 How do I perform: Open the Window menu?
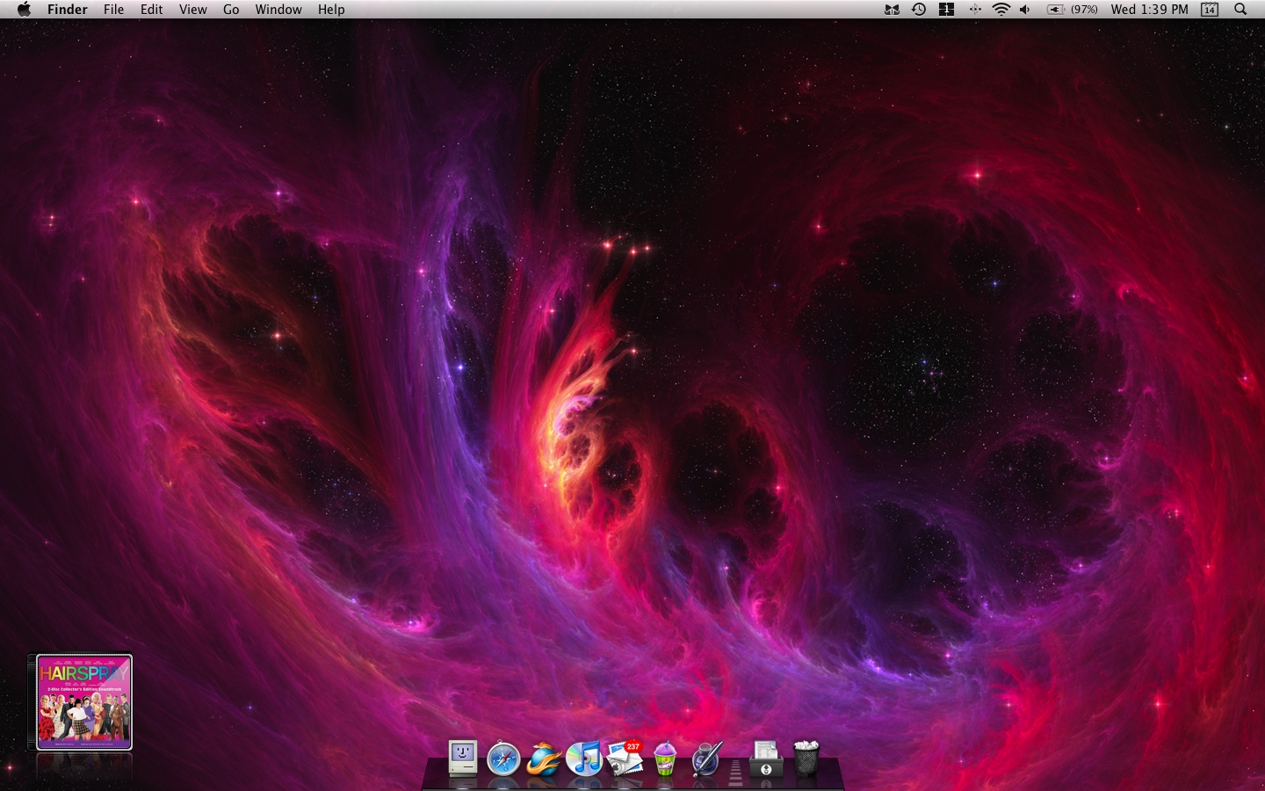click(x=278, y=10)
